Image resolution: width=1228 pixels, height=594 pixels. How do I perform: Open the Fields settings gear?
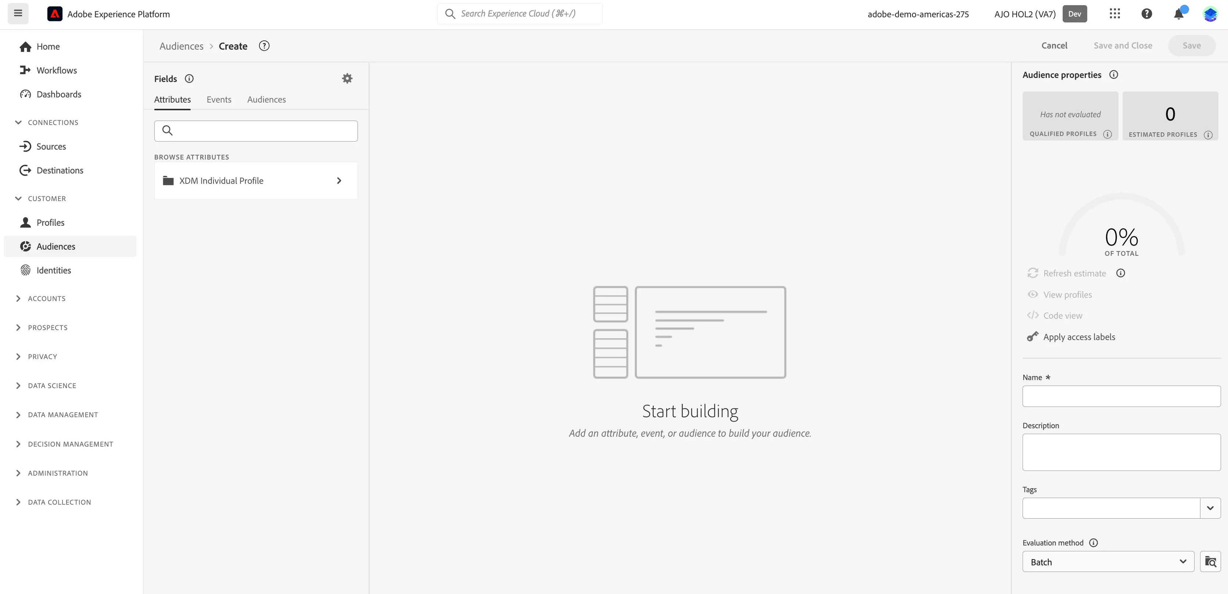[347, 78]
